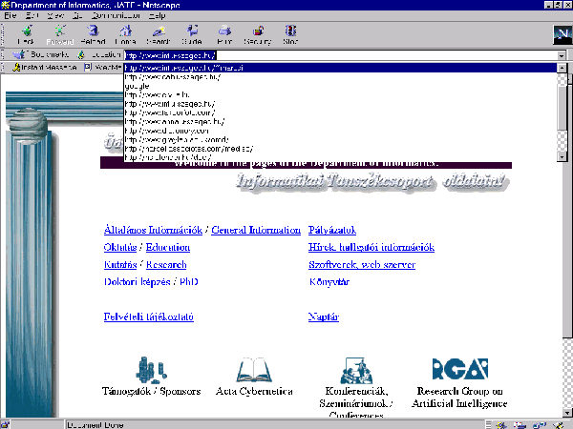Click the Back toolbar button
This screenshot has height=429, width=573.
(x=26, y=34)
